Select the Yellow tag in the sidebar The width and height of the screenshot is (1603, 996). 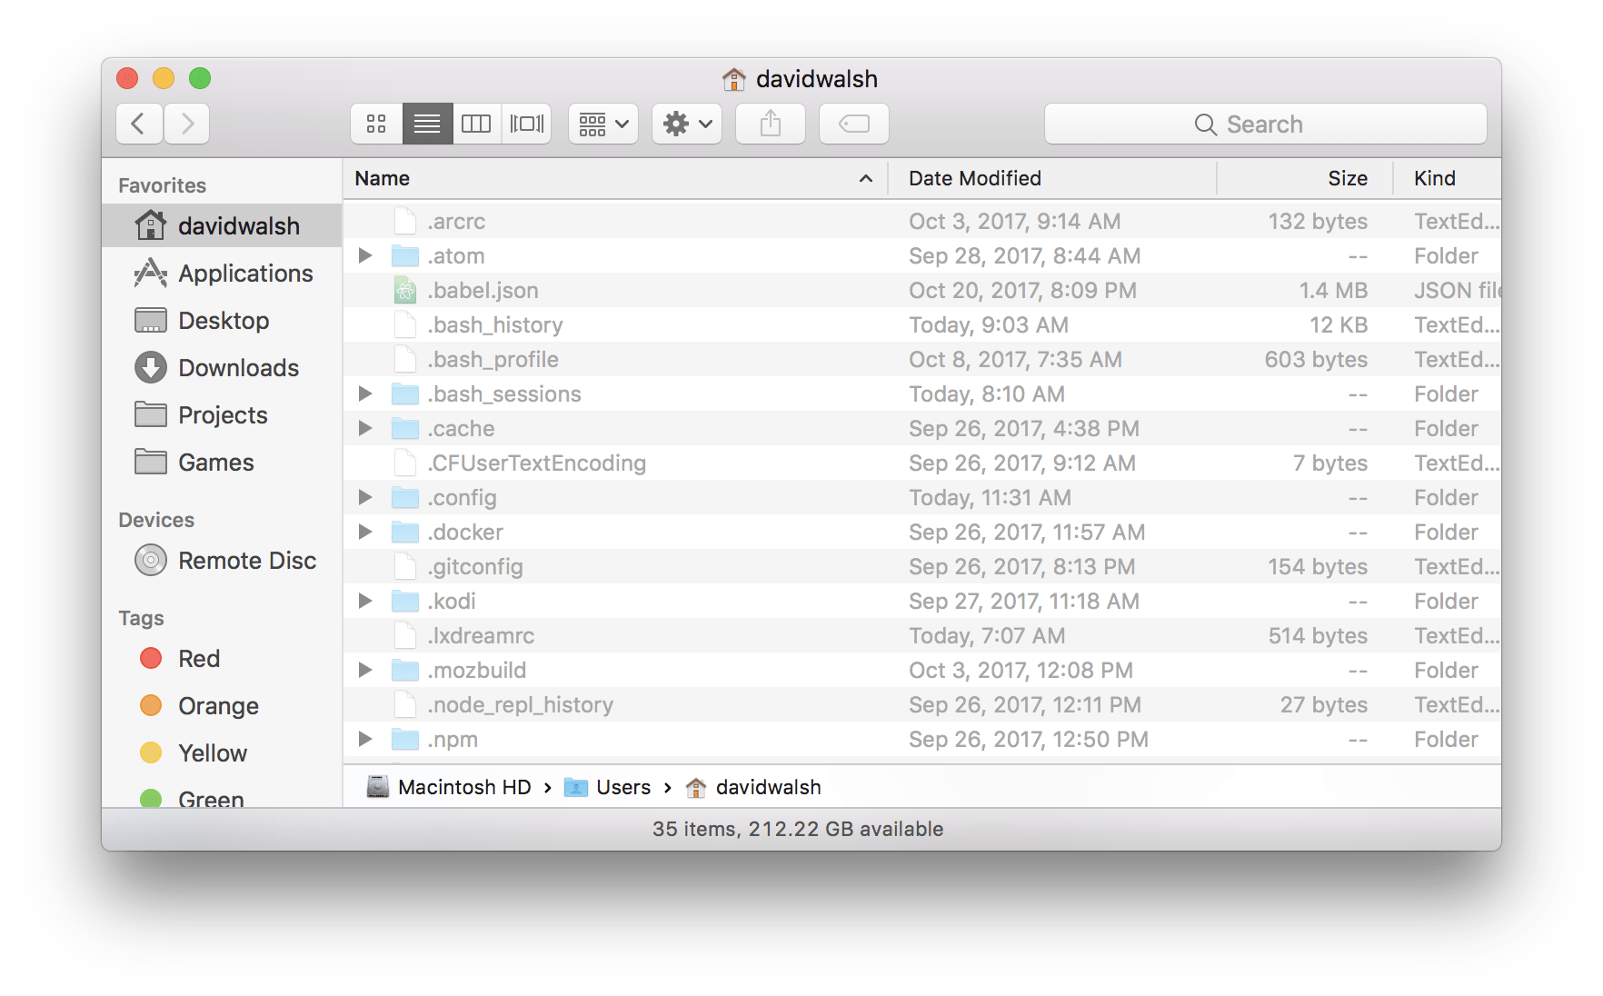(x=212, y=752)
